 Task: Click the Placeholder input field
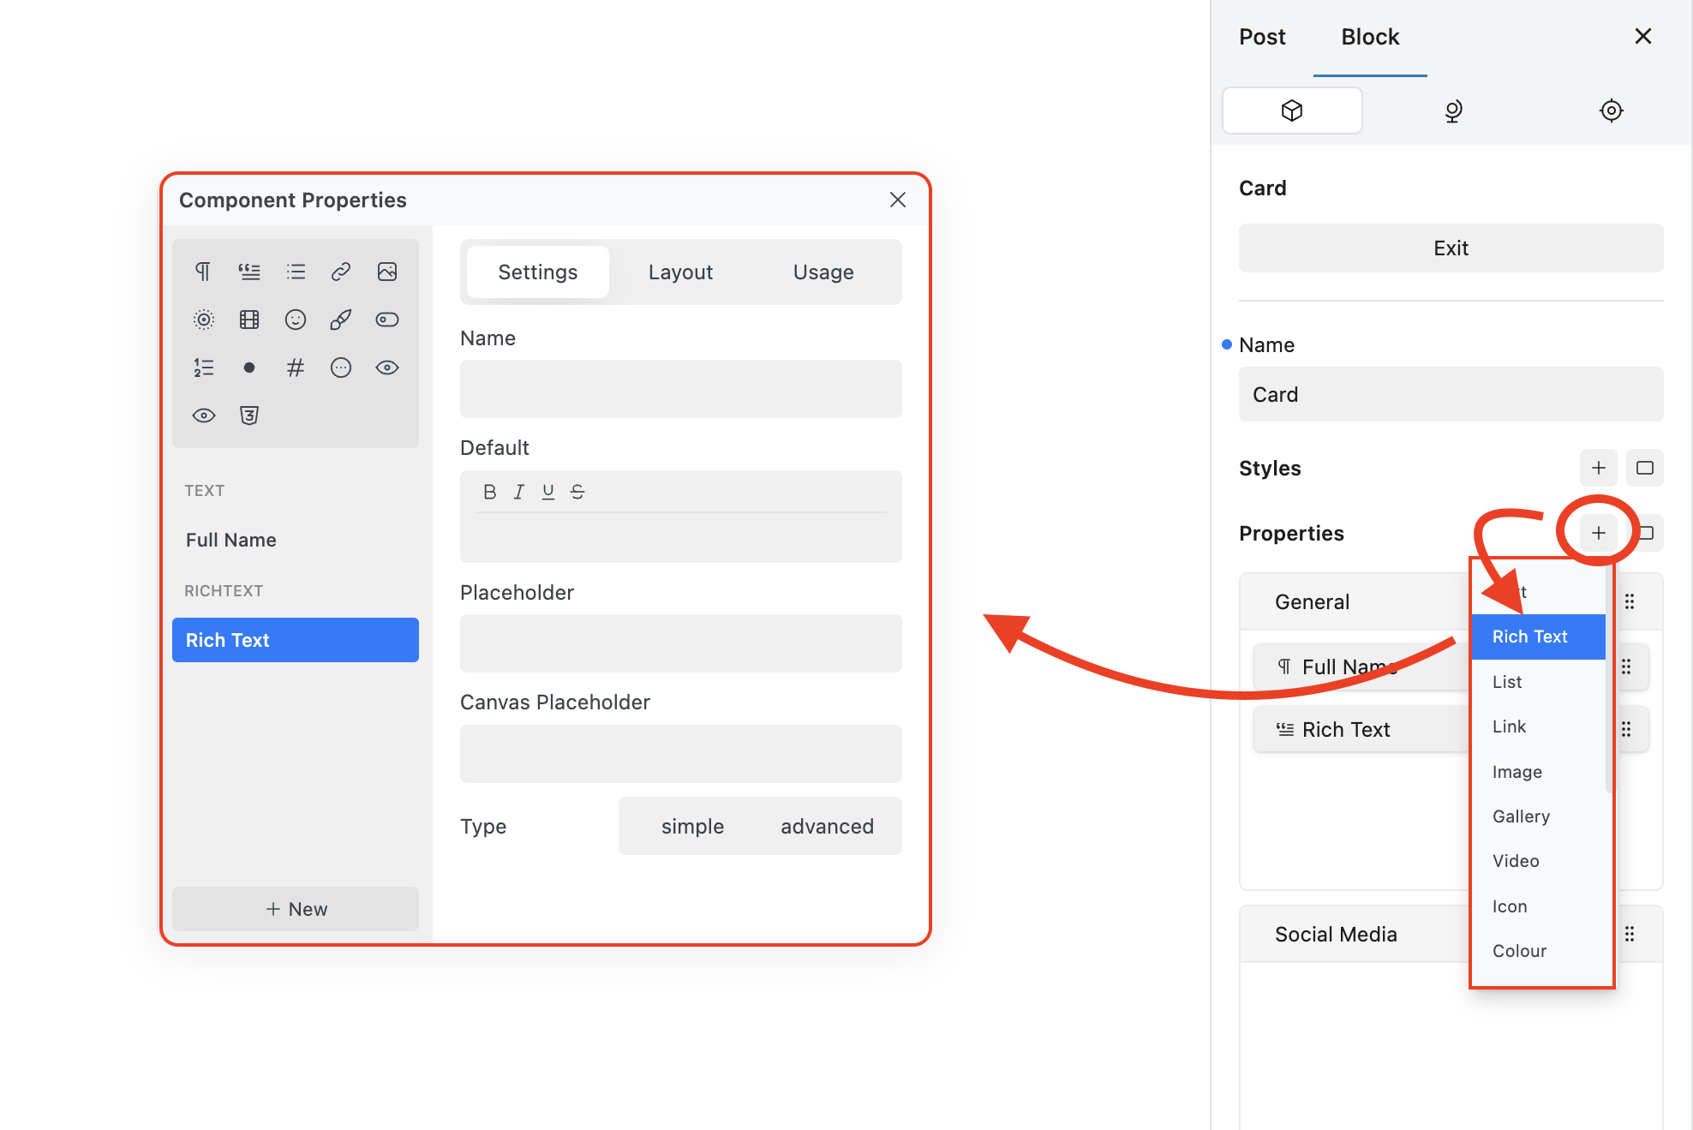click(680, 643)
